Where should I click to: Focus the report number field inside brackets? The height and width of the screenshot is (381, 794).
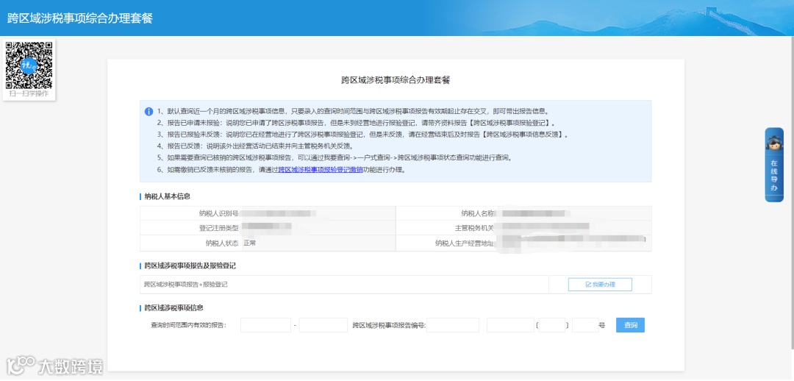point(552,325)
